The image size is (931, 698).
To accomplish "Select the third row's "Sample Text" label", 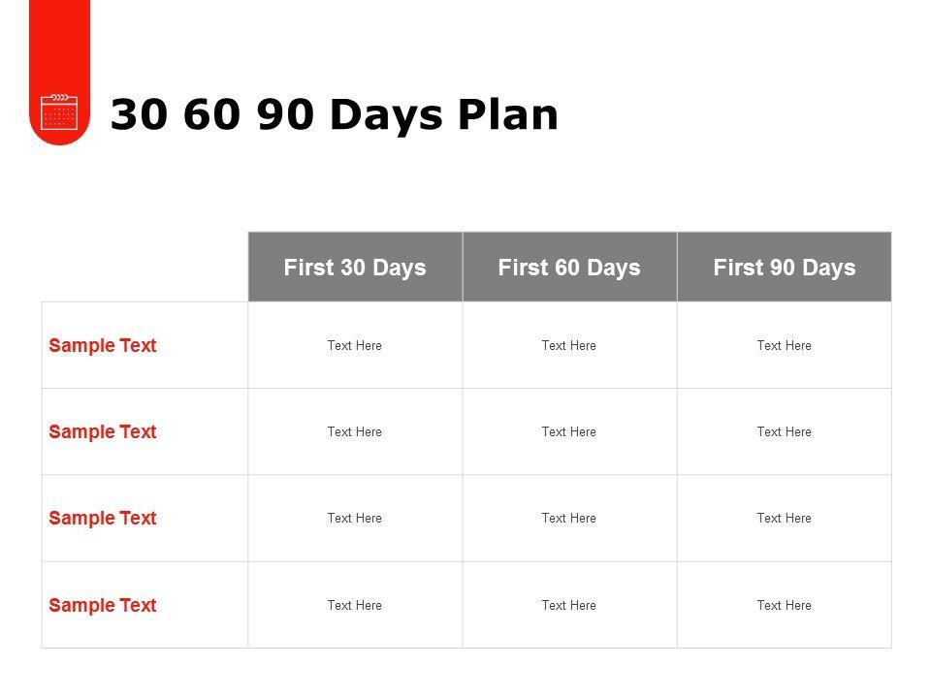I will pos(103,518).
